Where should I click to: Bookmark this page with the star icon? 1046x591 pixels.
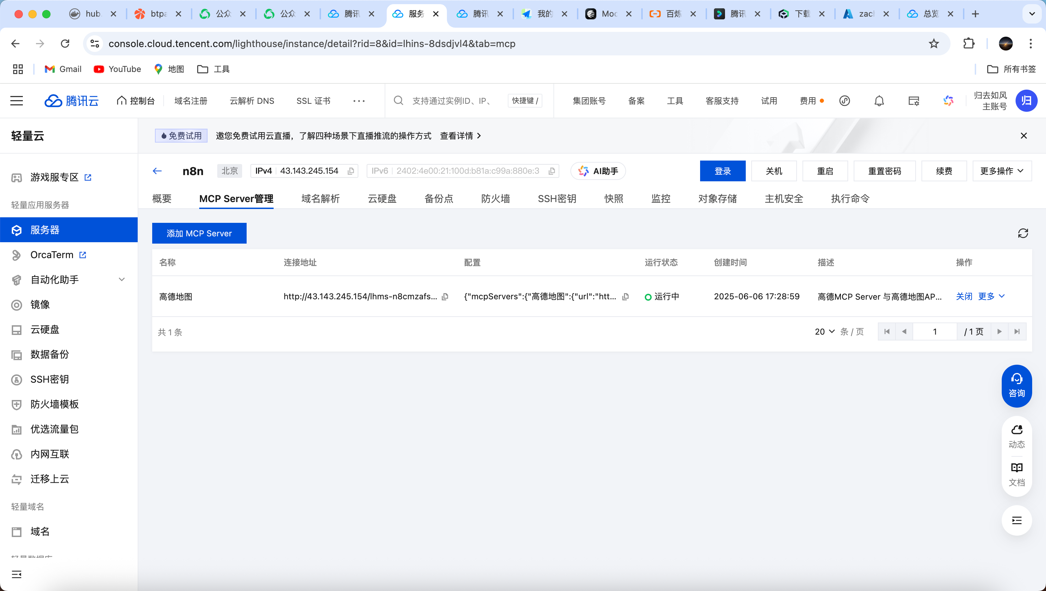point(934,44)
